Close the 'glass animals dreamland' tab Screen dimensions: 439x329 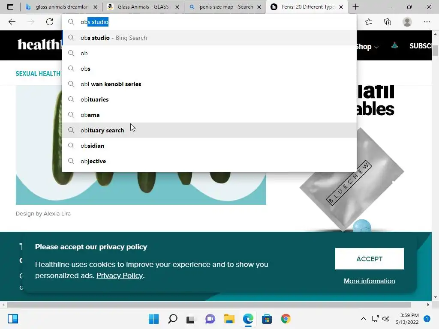pos(95,7)
